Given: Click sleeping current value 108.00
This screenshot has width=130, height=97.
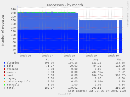Looking at the screenshot, I should point(49,63).
